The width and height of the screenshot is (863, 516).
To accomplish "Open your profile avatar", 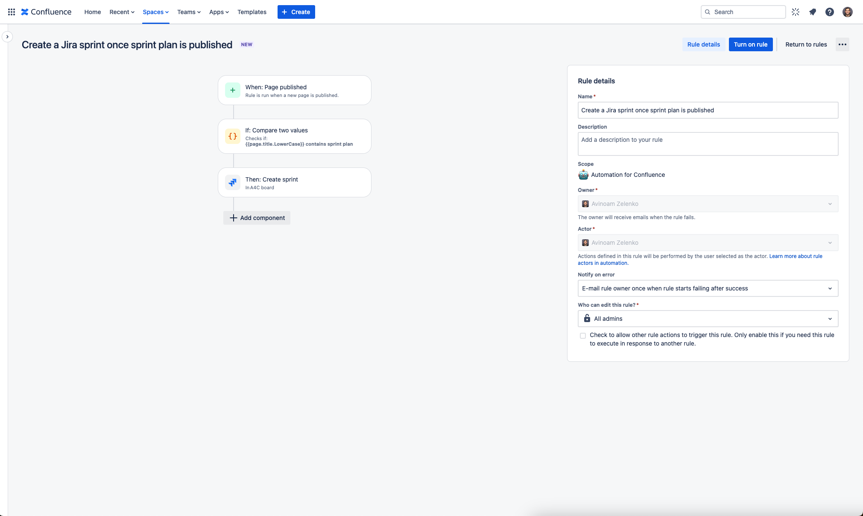I will click(x=848, y=12).
